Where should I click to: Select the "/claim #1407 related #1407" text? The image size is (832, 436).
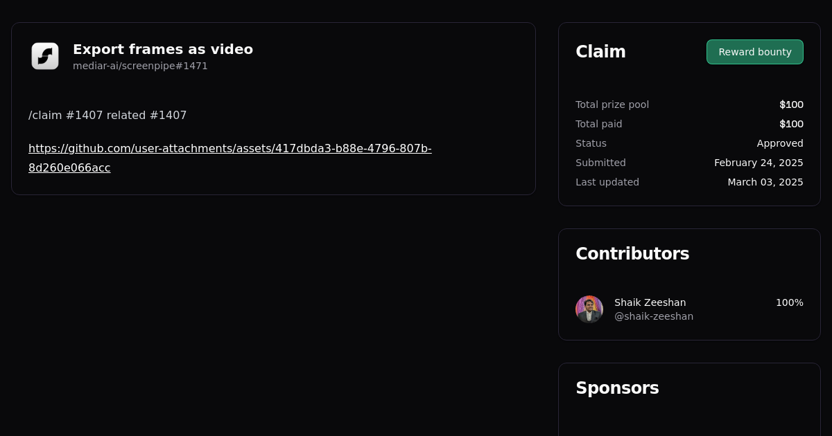[107, 116]
